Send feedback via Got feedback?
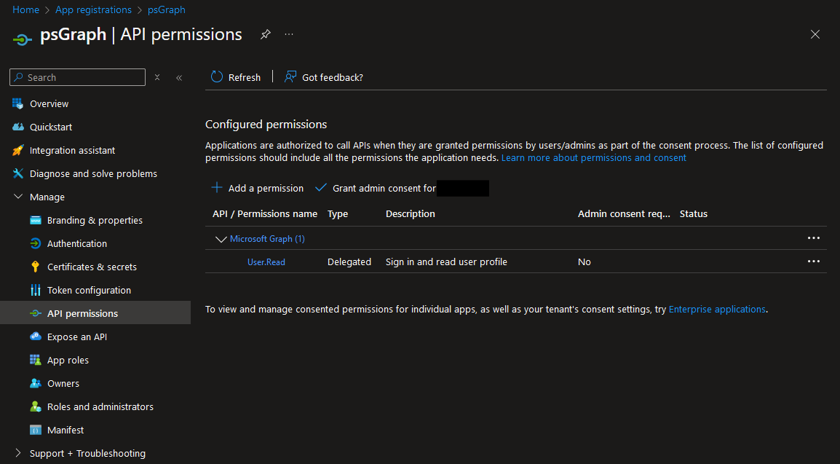 [x=323, y=77]
